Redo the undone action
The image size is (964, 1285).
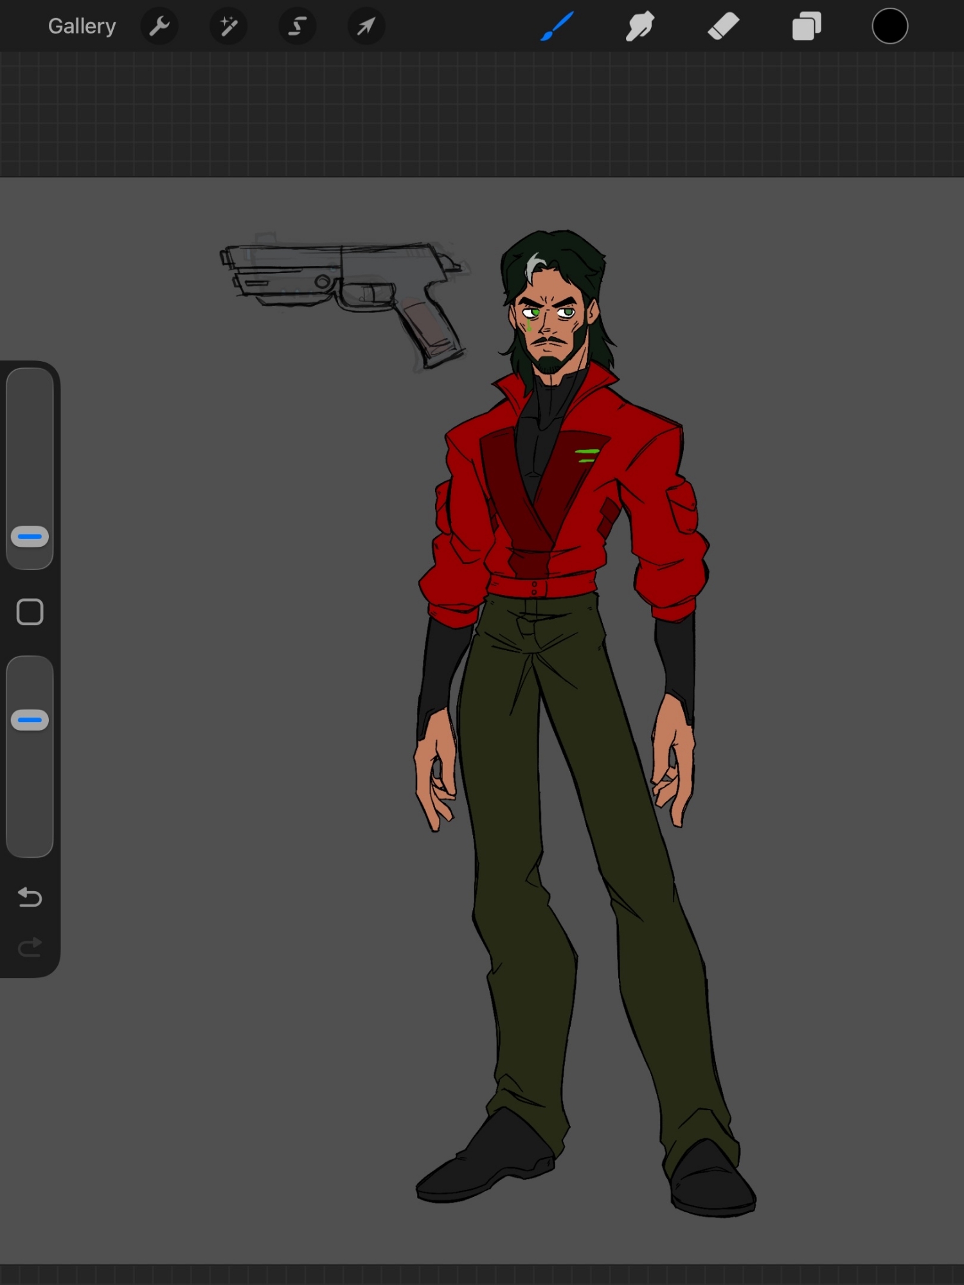coord(30,947)
